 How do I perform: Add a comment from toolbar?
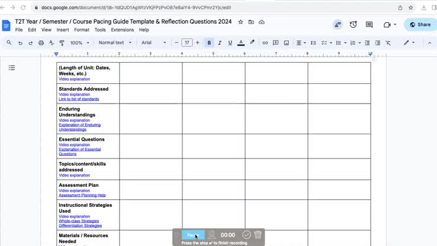click(x=275, y=43)
